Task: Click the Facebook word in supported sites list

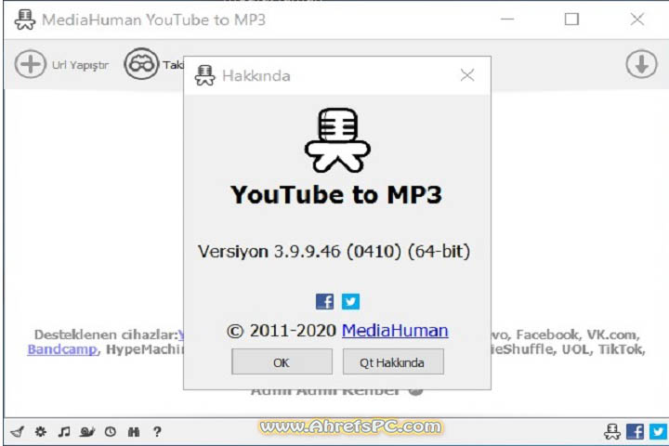Action: coord(548,334)
